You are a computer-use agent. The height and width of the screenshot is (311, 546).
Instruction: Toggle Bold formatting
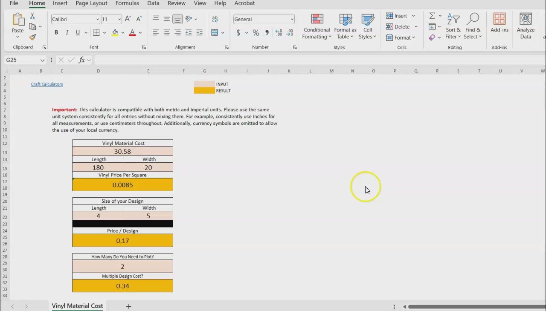(56, 33)
